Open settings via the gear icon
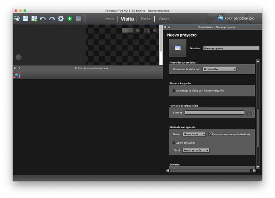Image resolution: width=275 pixels, height=198 pixels. [61, 19]
